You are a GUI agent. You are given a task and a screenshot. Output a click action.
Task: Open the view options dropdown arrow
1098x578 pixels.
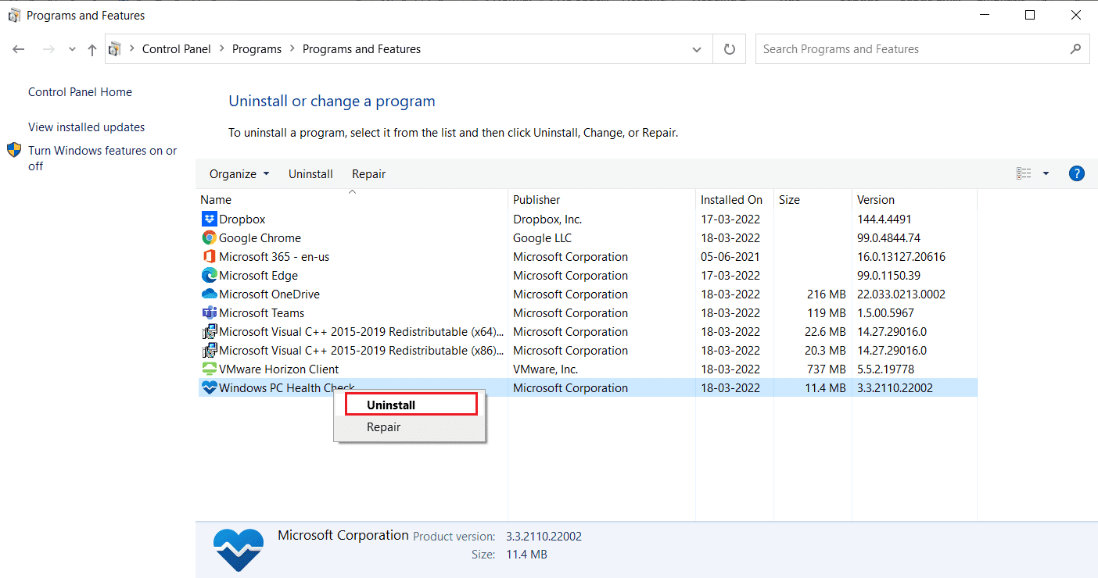click(1046, 173)
